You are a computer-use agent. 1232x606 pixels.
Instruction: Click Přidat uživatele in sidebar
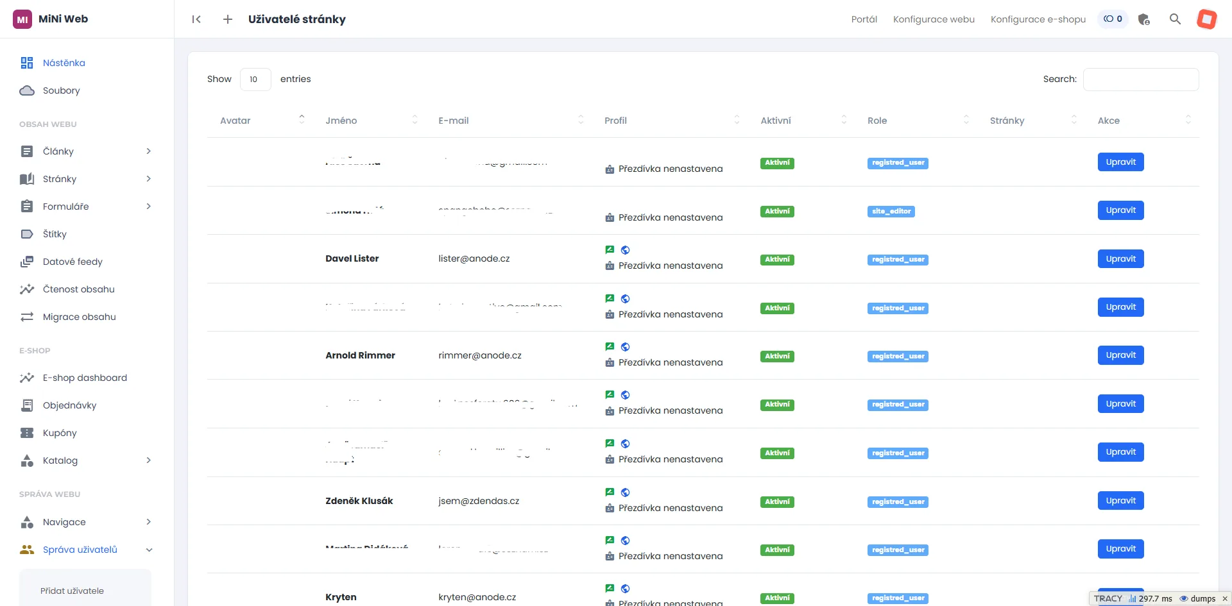(72, 591)
